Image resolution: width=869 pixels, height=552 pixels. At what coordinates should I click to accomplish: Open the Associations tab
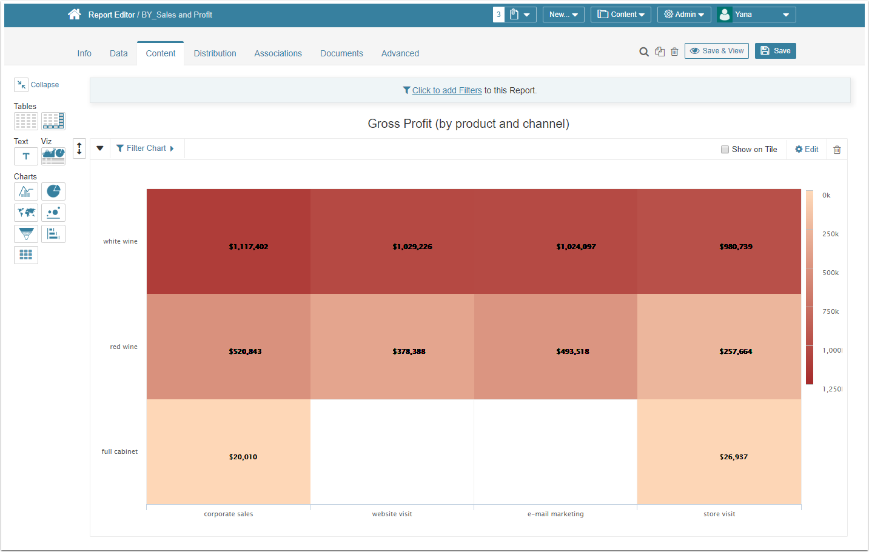tap(278, 53)
